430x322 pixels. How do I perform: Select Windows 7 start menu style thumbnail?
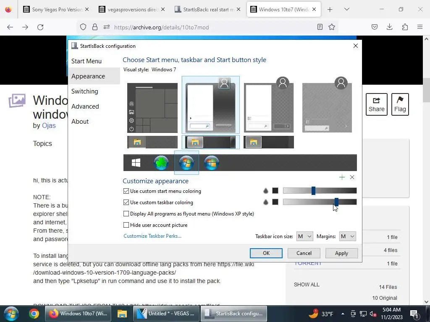(x=210, y=105)
